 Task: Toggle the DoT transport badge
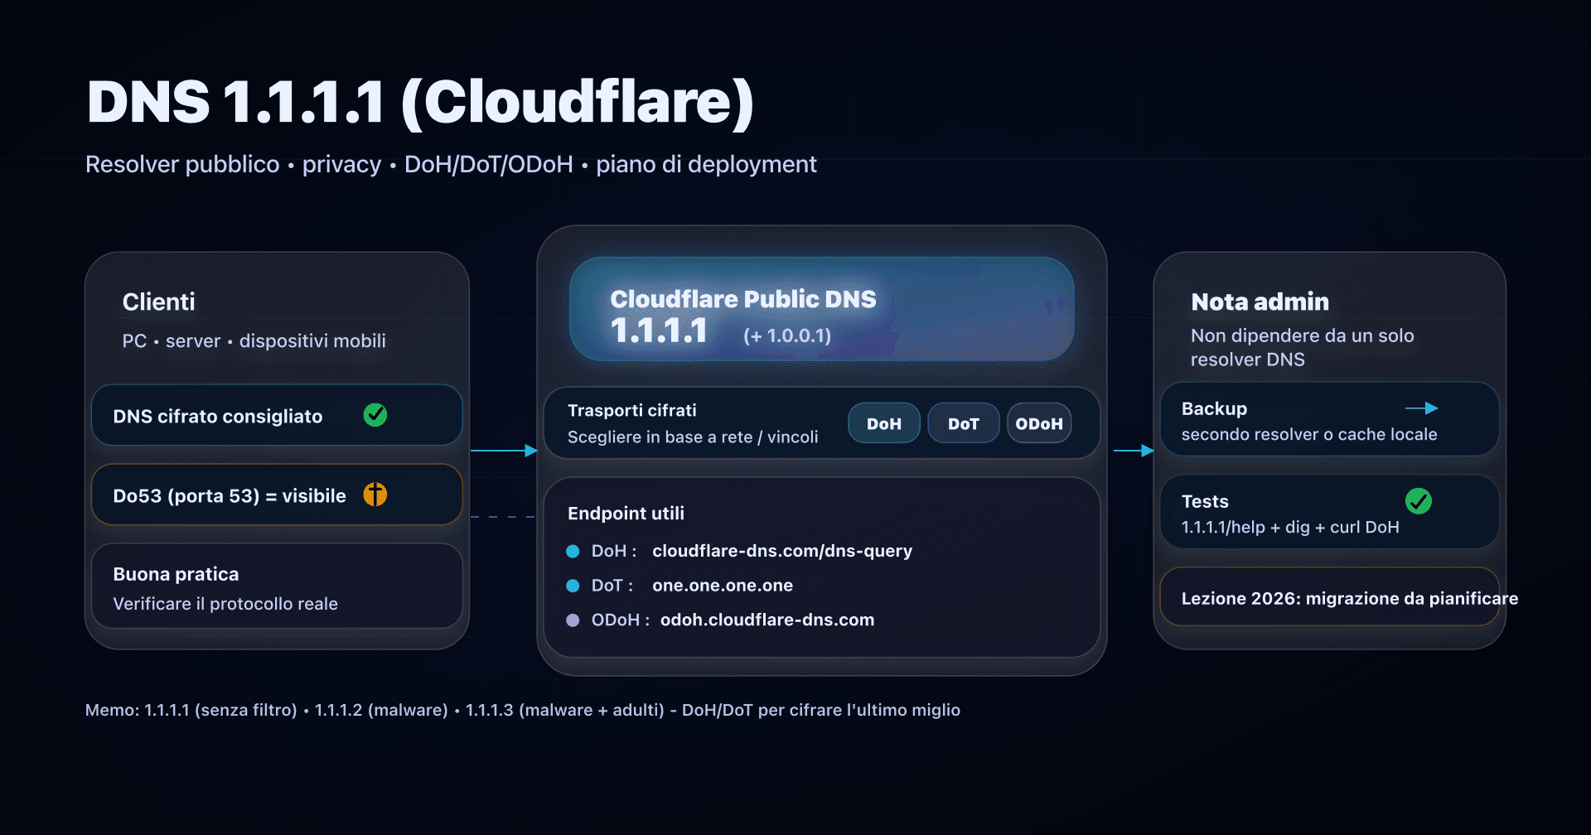point(963,422)
